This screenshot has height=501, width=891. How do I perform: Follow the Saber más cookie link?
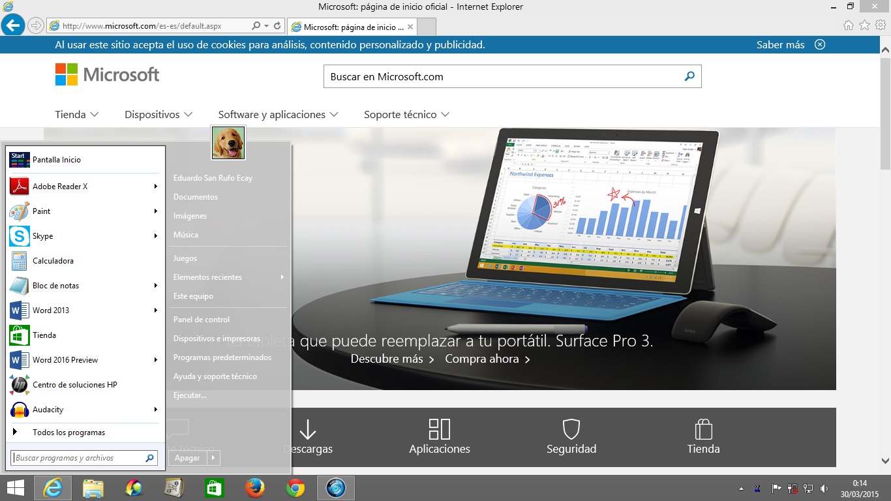[x=781, y=45]
